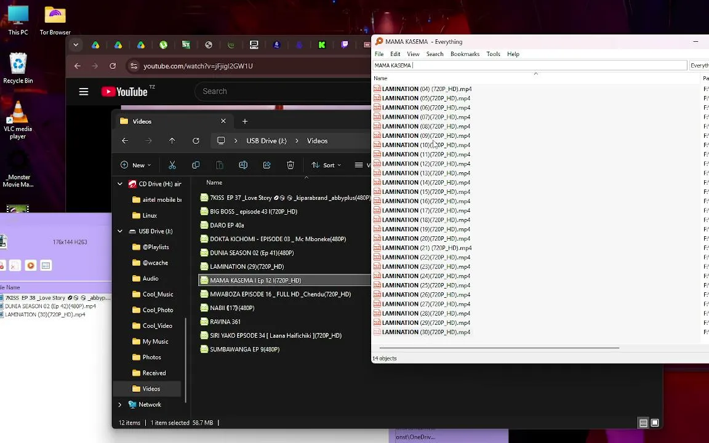The width and height of the screenshot is (709, 443).
Task: Open the Help menu in Everything
Action: [513, 54]
